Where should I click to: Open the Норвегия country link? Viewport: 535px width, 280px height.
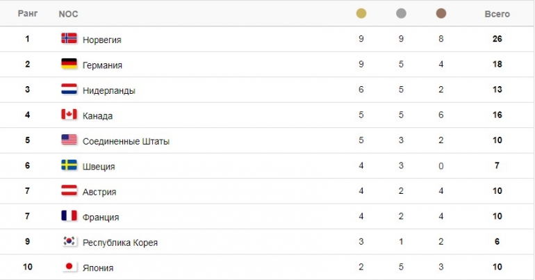coord(101,40)
